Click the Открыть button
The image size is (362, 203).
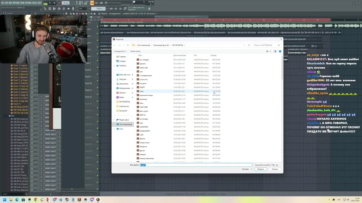tap(260, 169)
